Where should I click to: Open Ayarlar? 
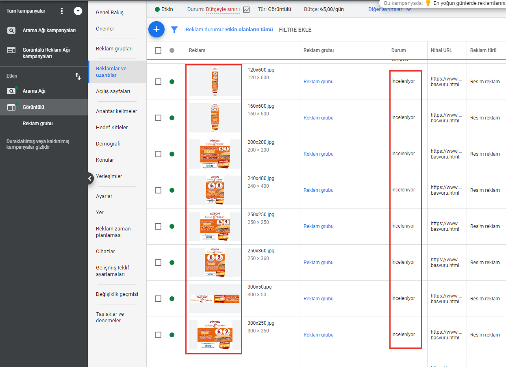pos(104,196)
